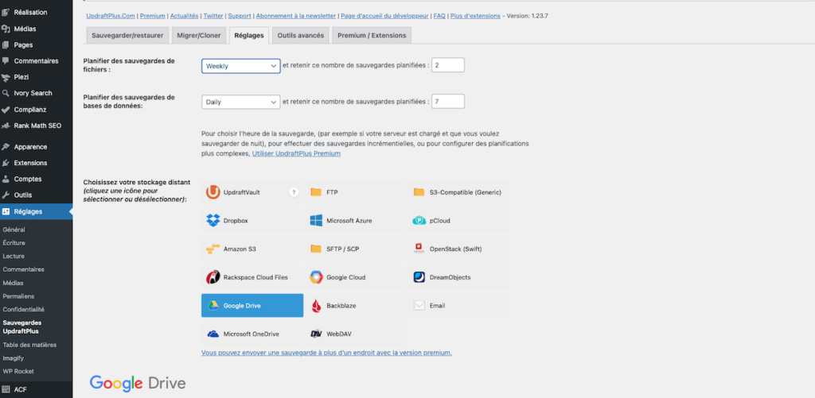Open the Actualités header link
Viewport: 815px width, 398px height.
pos(184,16)
